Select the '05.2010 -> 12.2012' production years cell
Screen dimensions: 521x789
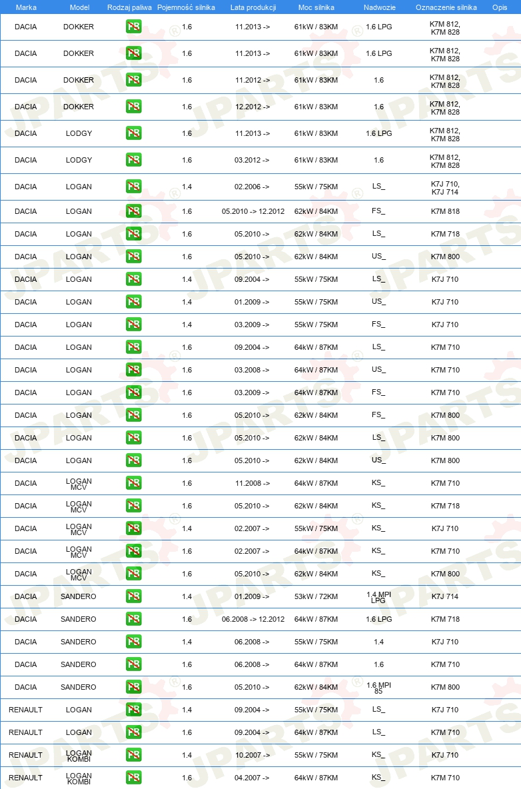tap(253, 211)
